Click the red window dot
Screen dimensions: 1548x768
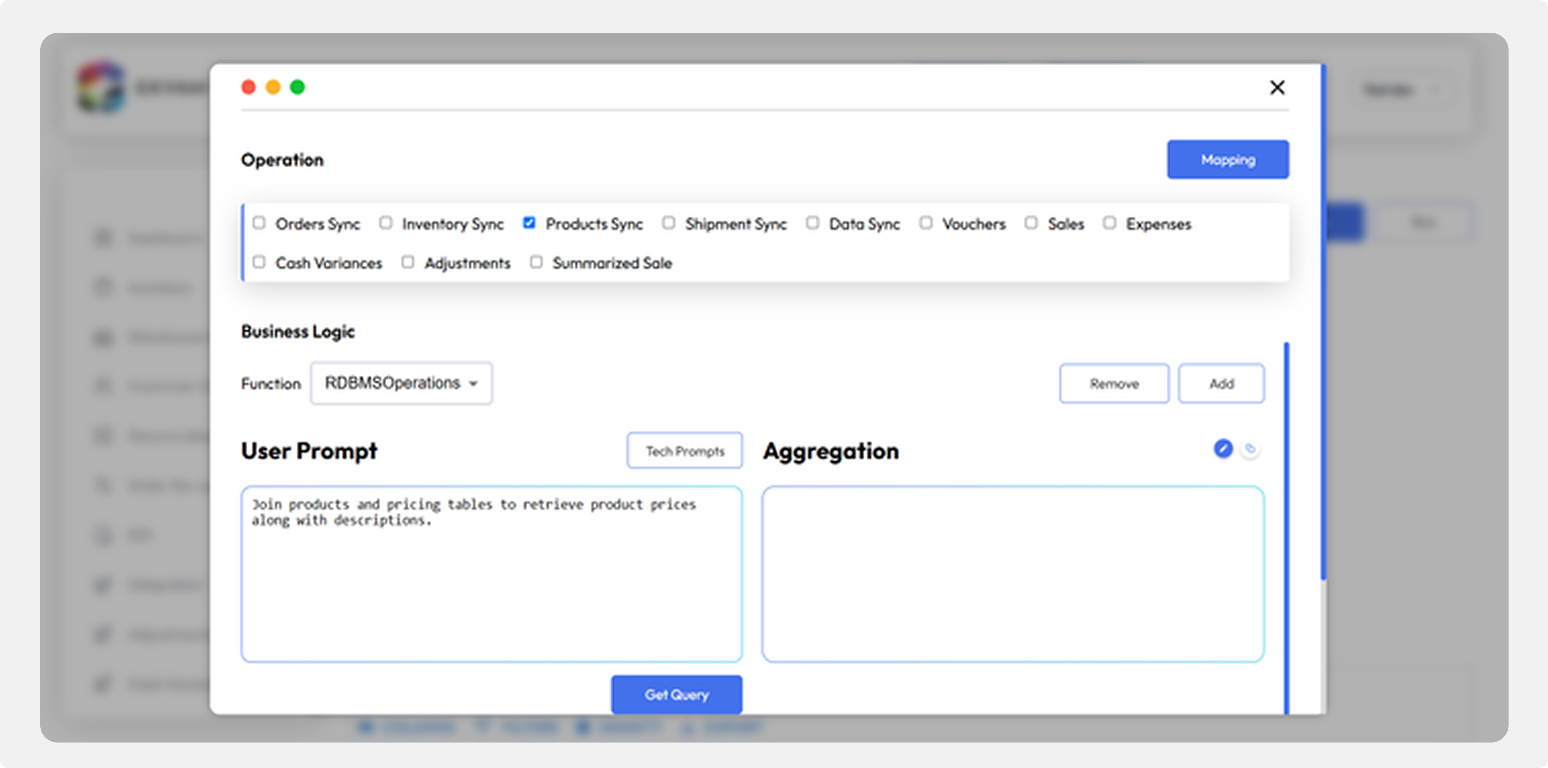pyautogui.click(x=248, y=88)
